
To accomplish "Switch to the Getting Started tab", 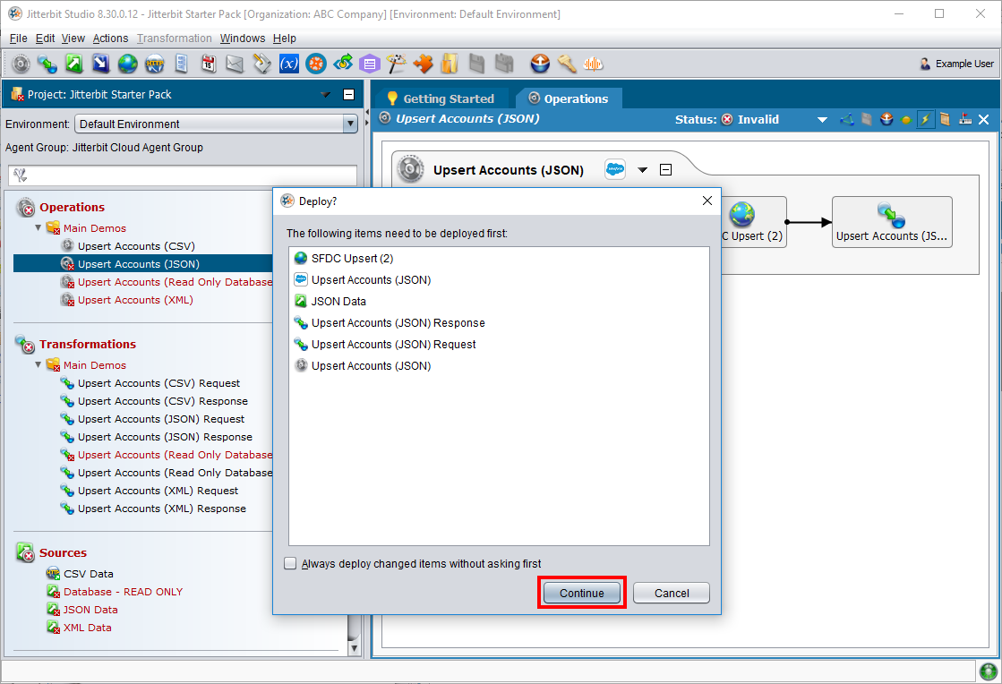I will click(x=440, y=98).
